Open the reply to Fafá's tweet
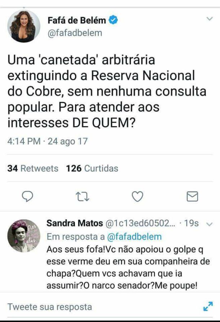This screenshot has width=220, height=322. click(x=27, y=196)
